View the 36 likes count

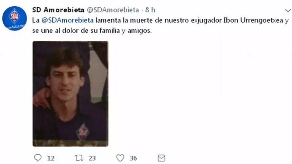pyautogui.click(x=133, y=158)
